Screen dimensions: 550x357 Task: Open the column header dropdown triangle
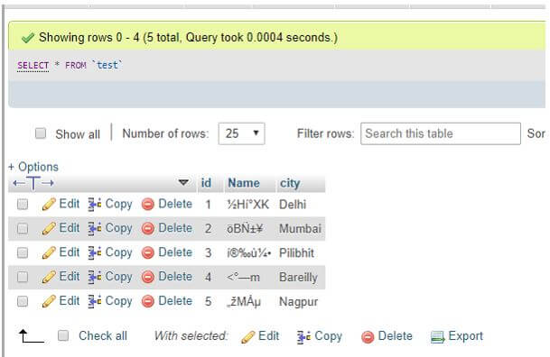click(183, 182)
